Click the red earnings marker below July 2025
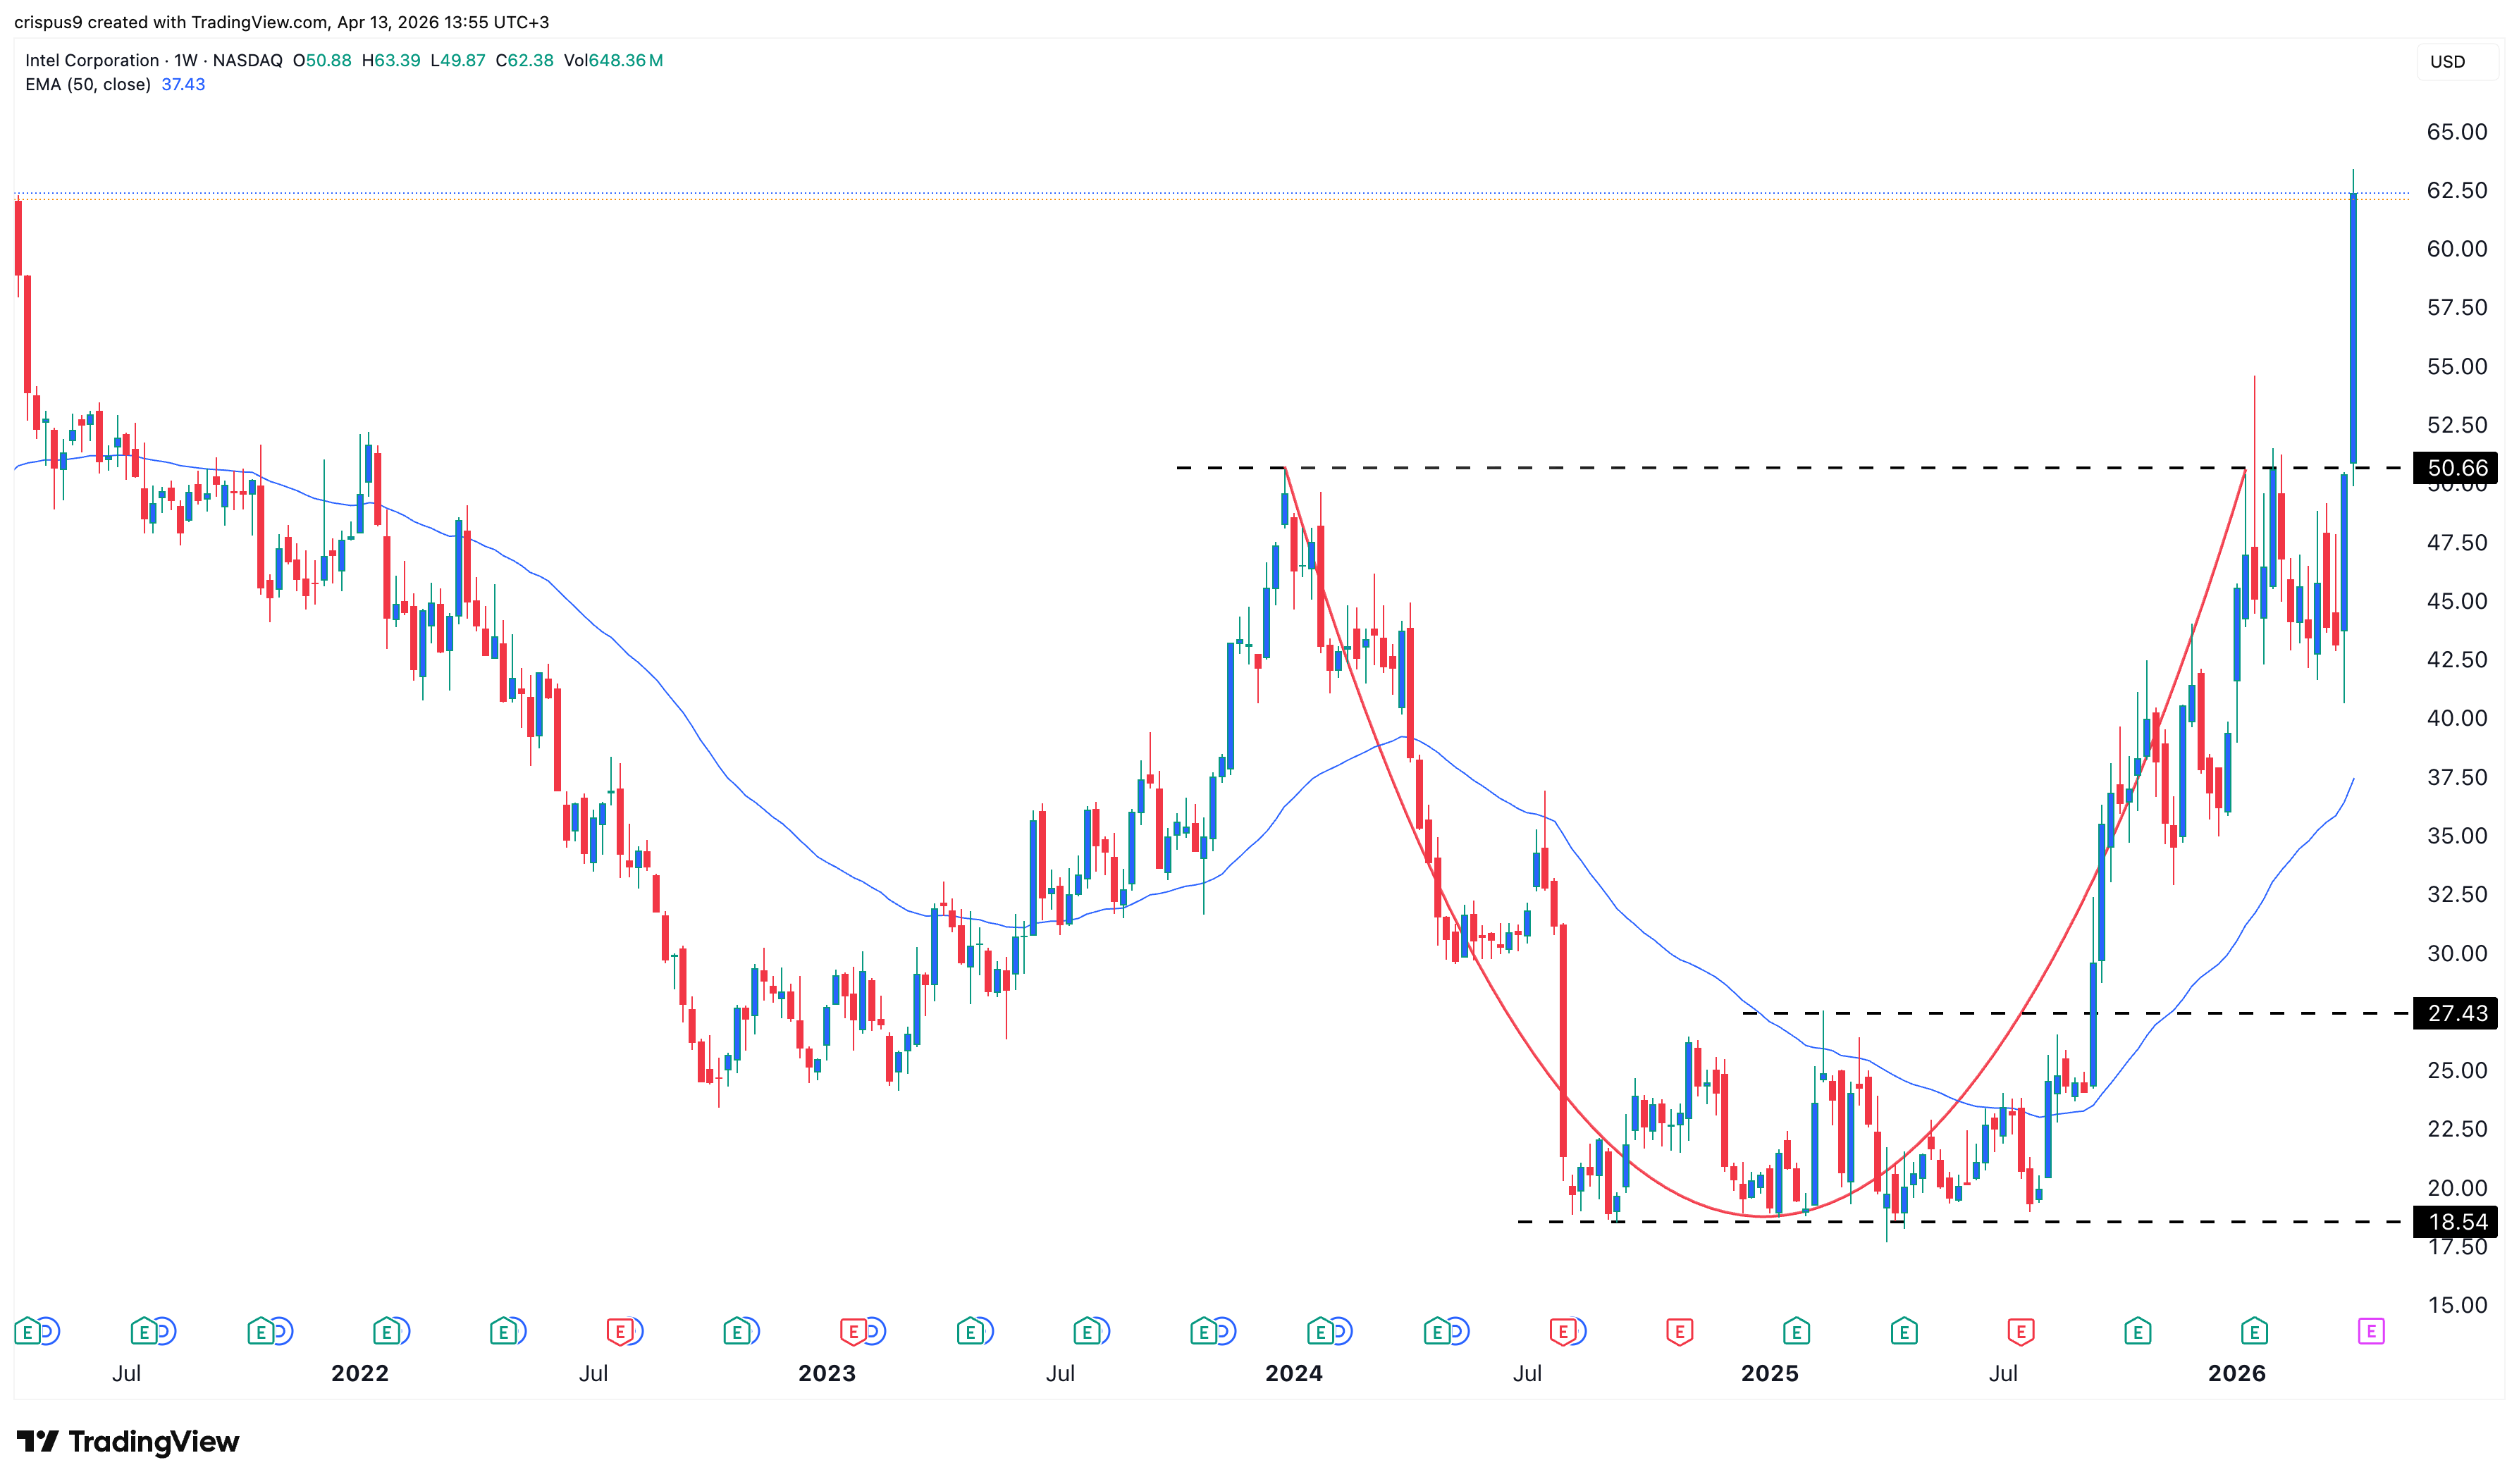This screenshot has height=1484, width=2519. tap(2020, 1331)
